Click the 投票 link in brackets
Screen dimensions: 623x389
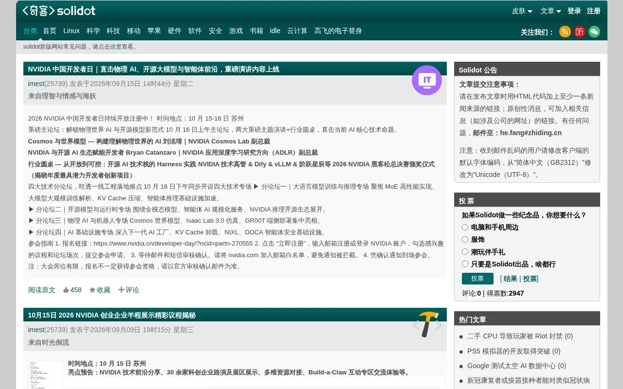click(530, 279)
